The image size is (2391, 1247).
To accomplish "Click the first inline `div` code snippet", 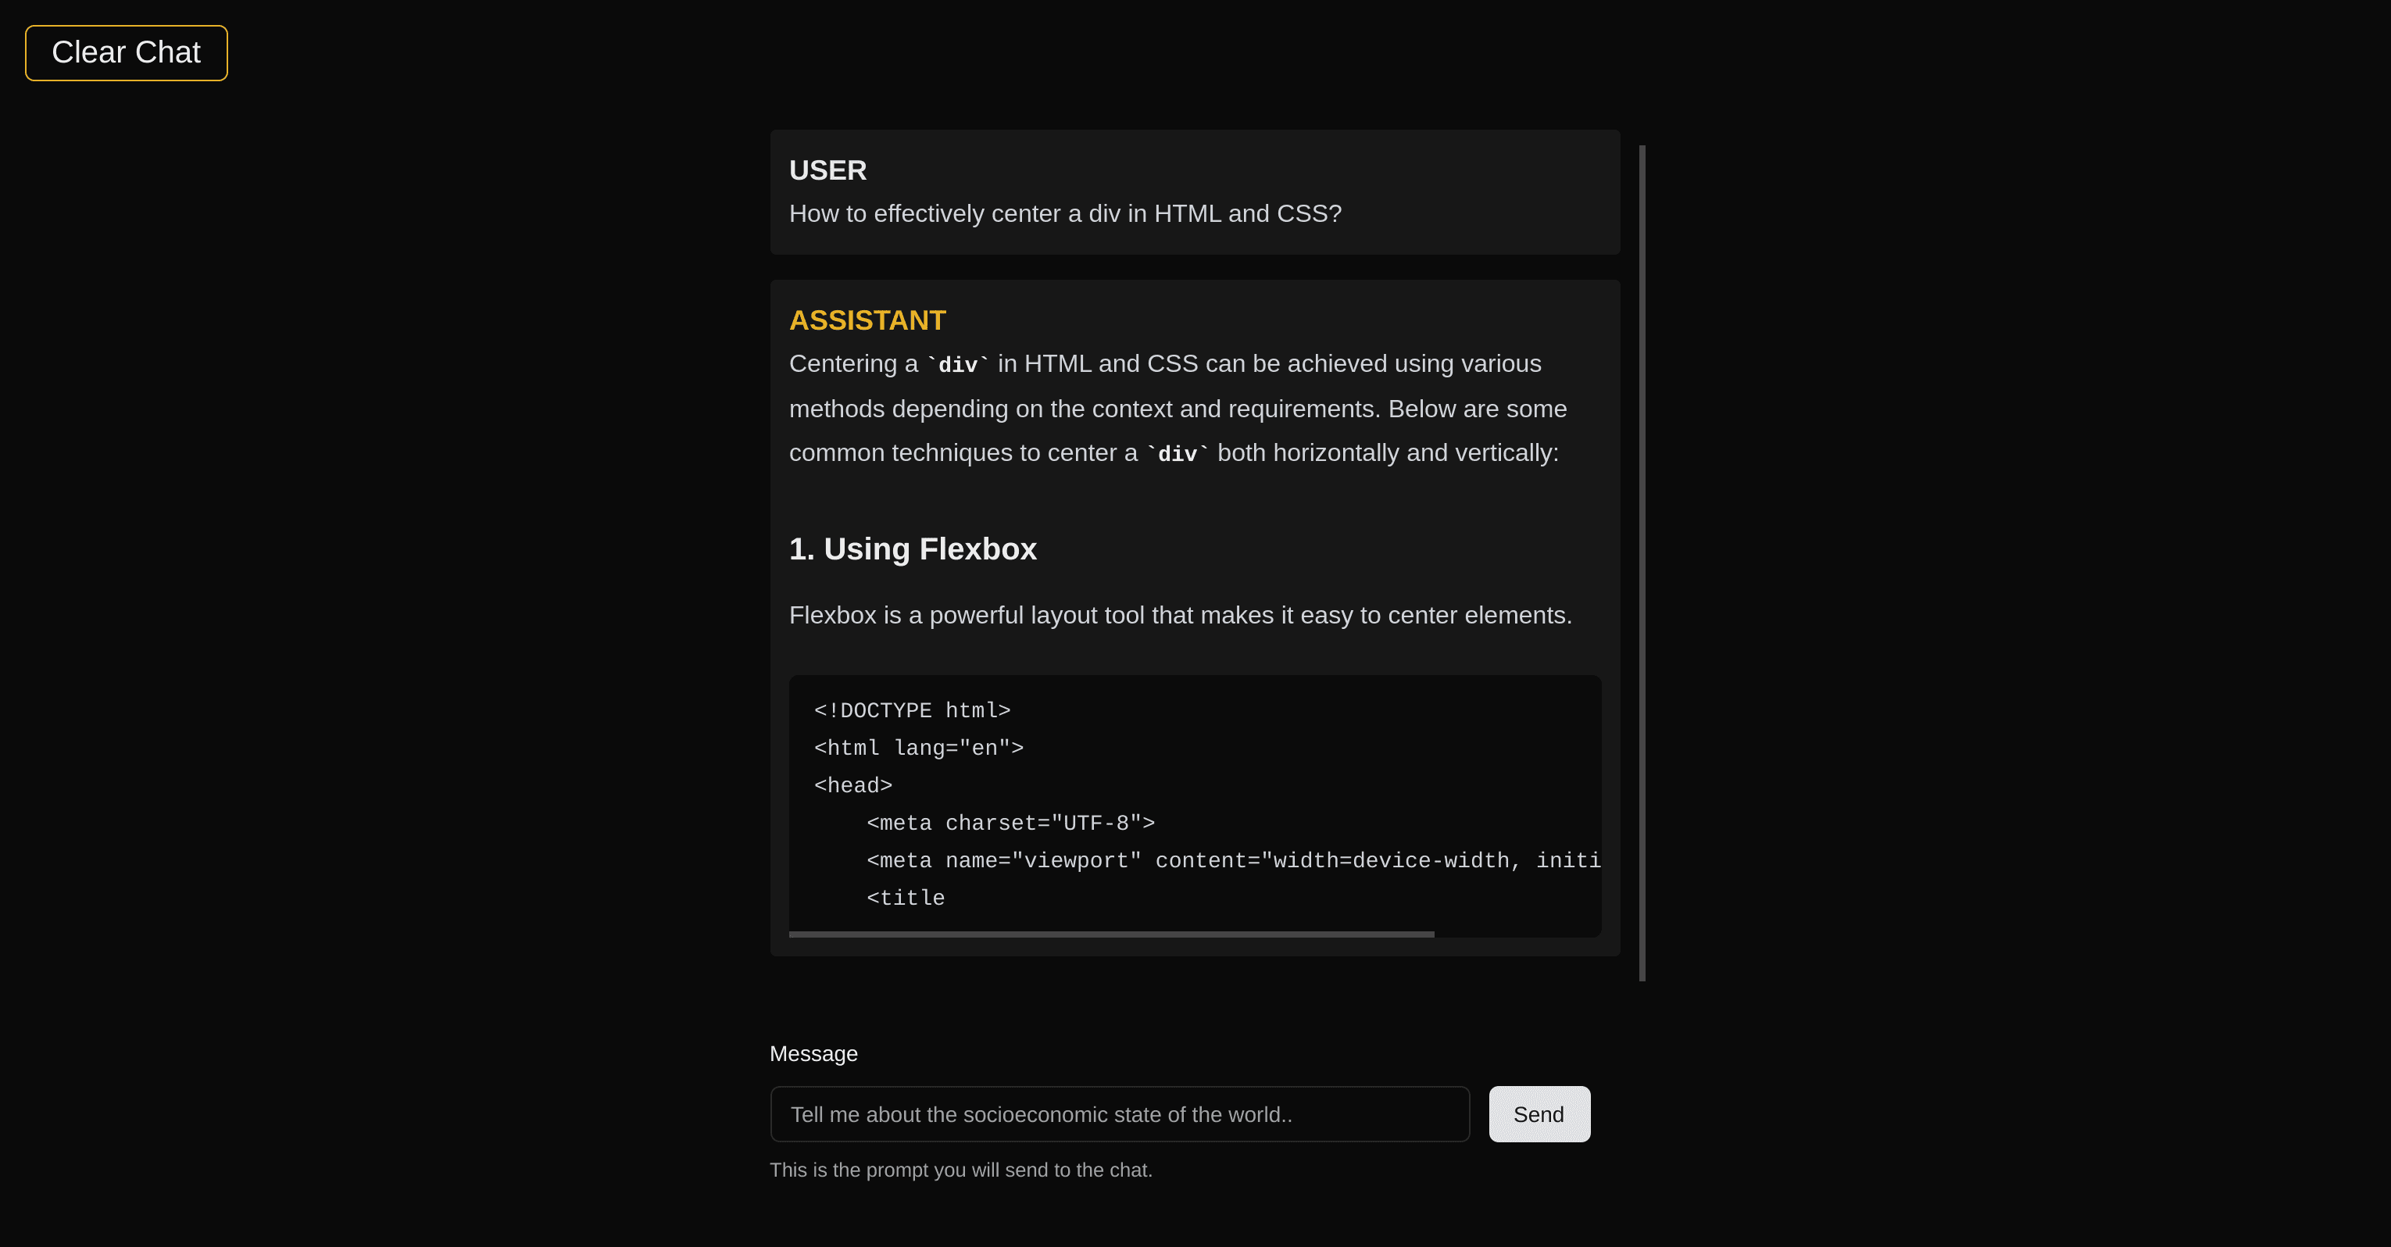I will (958, 366).
